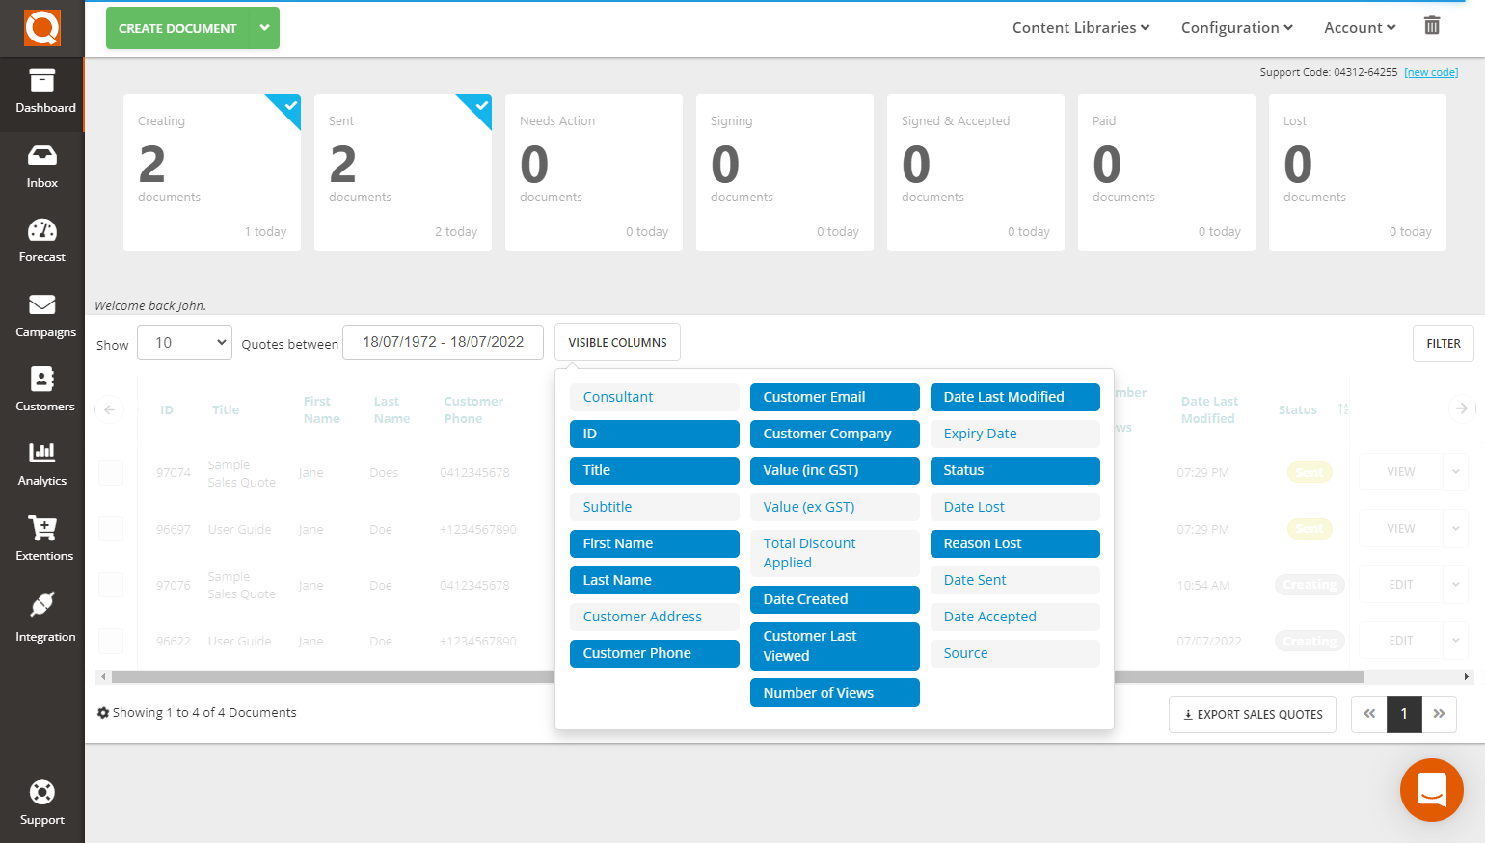
Task: Open the Show page size dropdown
Action: [183, 342]
